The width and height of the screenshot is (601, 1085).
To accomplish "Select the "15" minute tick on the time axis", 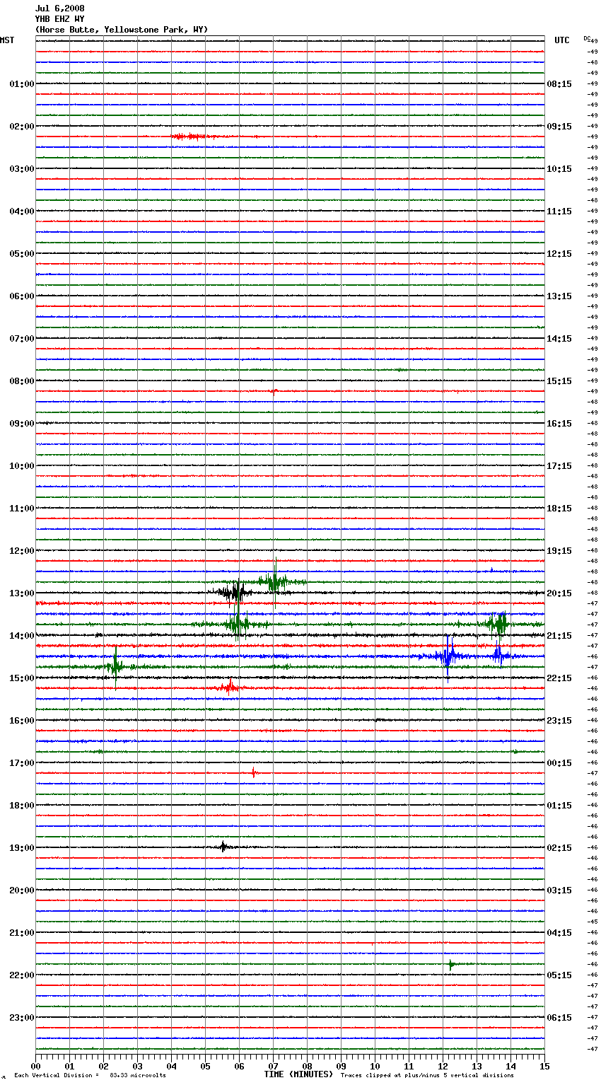I will click(544, 1066).
